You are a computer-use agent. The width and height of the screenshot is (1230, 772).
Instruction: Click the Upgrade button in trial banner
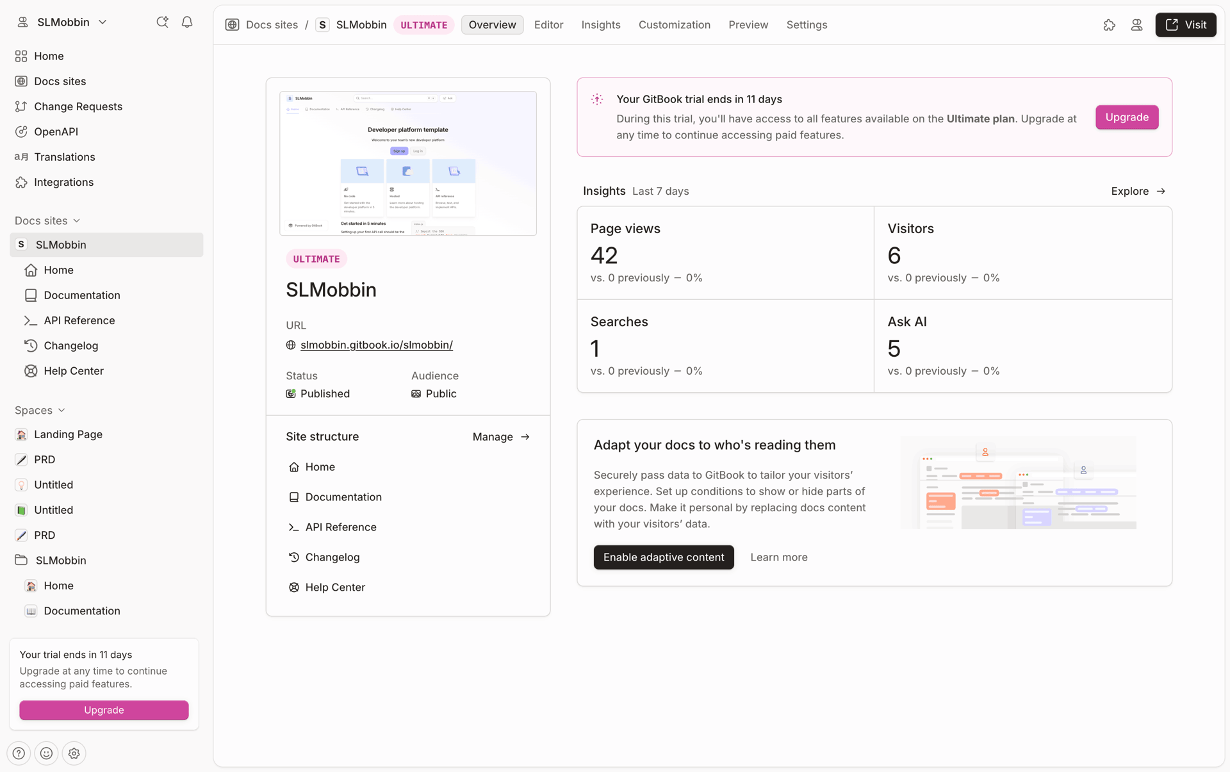[x=1126, y=117]
